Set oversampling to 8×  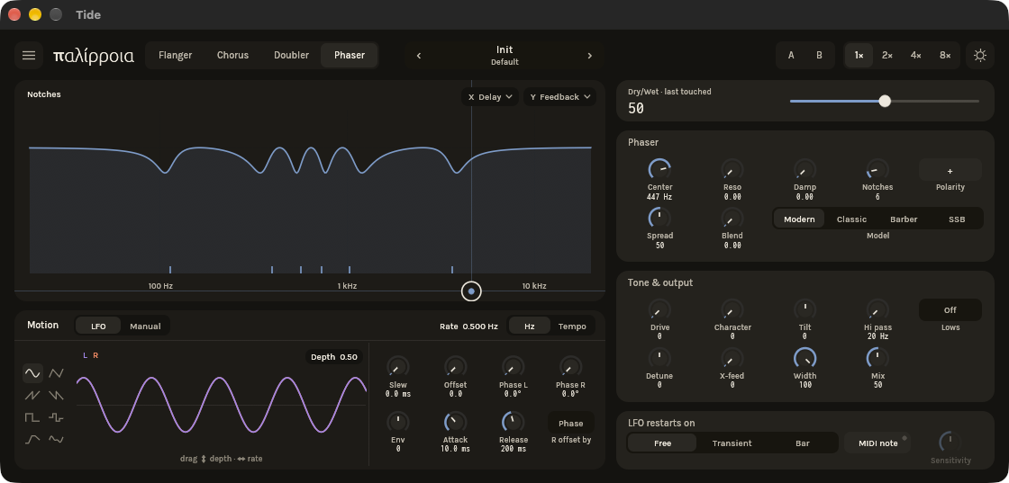[945, 55]
